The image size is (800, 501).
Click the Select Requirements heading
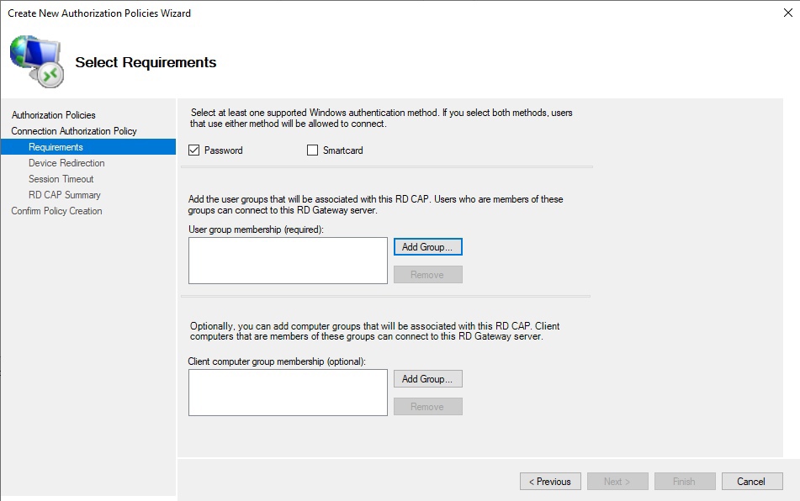(x=146, y=62)
